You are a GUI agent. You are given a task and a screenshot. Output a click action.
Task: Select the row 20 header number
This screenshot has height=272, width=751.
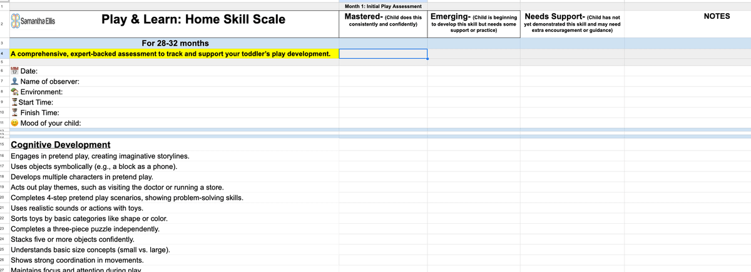(x=3, y=198)
